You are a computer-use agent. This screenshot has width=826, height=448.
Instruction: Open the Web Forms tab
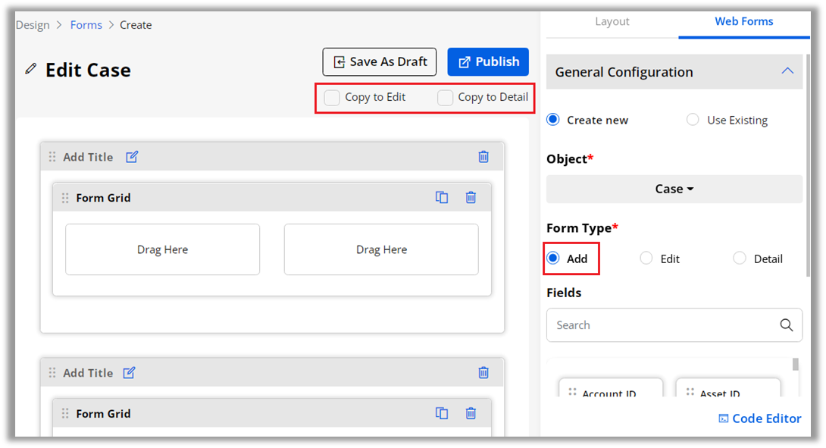tap(744, 22)
